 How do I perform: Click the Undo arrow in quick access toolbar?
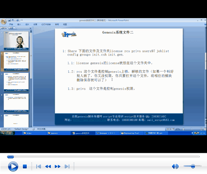coord(13,20)
